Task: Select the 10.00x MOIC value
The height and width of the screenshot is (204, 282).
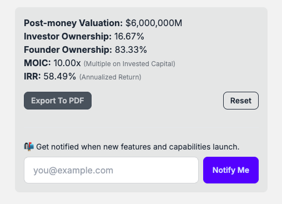Action: tap(67, 63)
